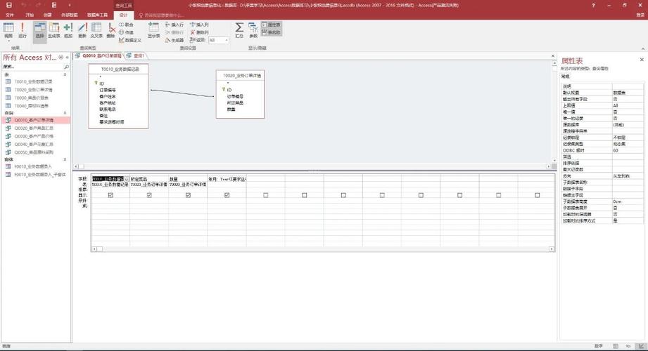
Task: Open the View (视图) button in the ribbon
Action: (8, 30)
